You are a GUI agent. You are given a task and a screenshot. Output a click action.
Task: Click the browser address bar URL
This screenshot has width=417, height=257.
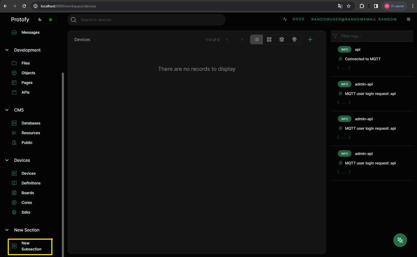point(68,6)
